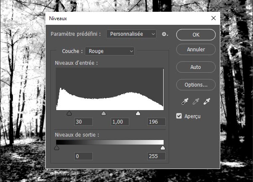Click the input highlight field showing 196
Screen dimensions: 253x182
[156, 122]
